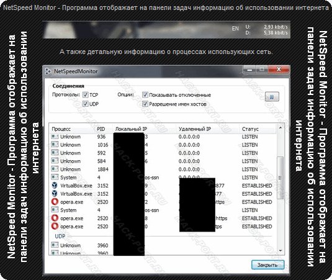The width and height of the screenshot is (332, 280).
Task: Maximize the NetSpeedMonitor window
Action: [x=262, y=70]
